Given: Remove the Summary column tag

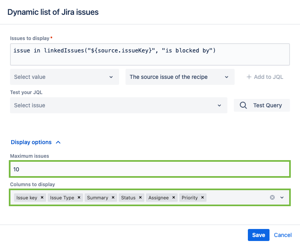Looking at the screenshot, I should point(113,197).
